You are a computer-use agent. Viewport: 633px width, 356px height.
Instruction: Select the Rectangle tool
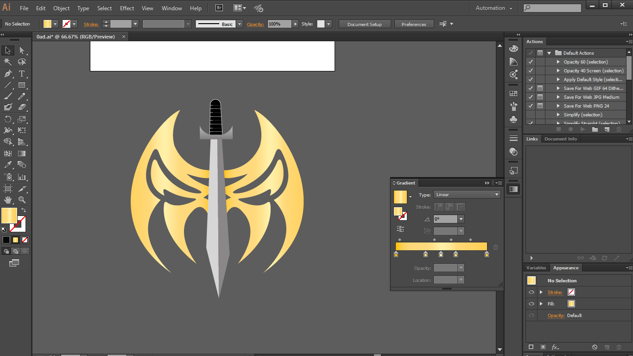22,85
